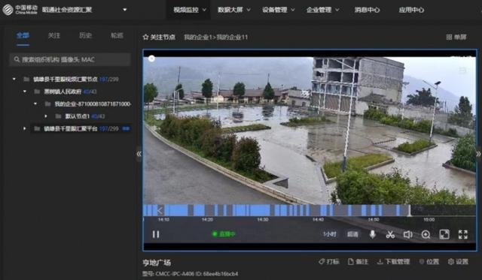The height and width of the screenshot is (280, 482).
Task: Select the 关注 tab in sidebar
Action: [x=54, y=35]
